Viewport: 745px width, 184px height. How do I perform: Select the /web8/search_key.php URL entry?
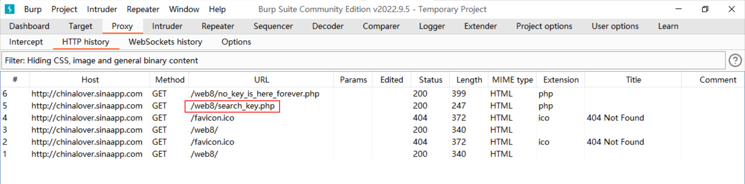232,106
